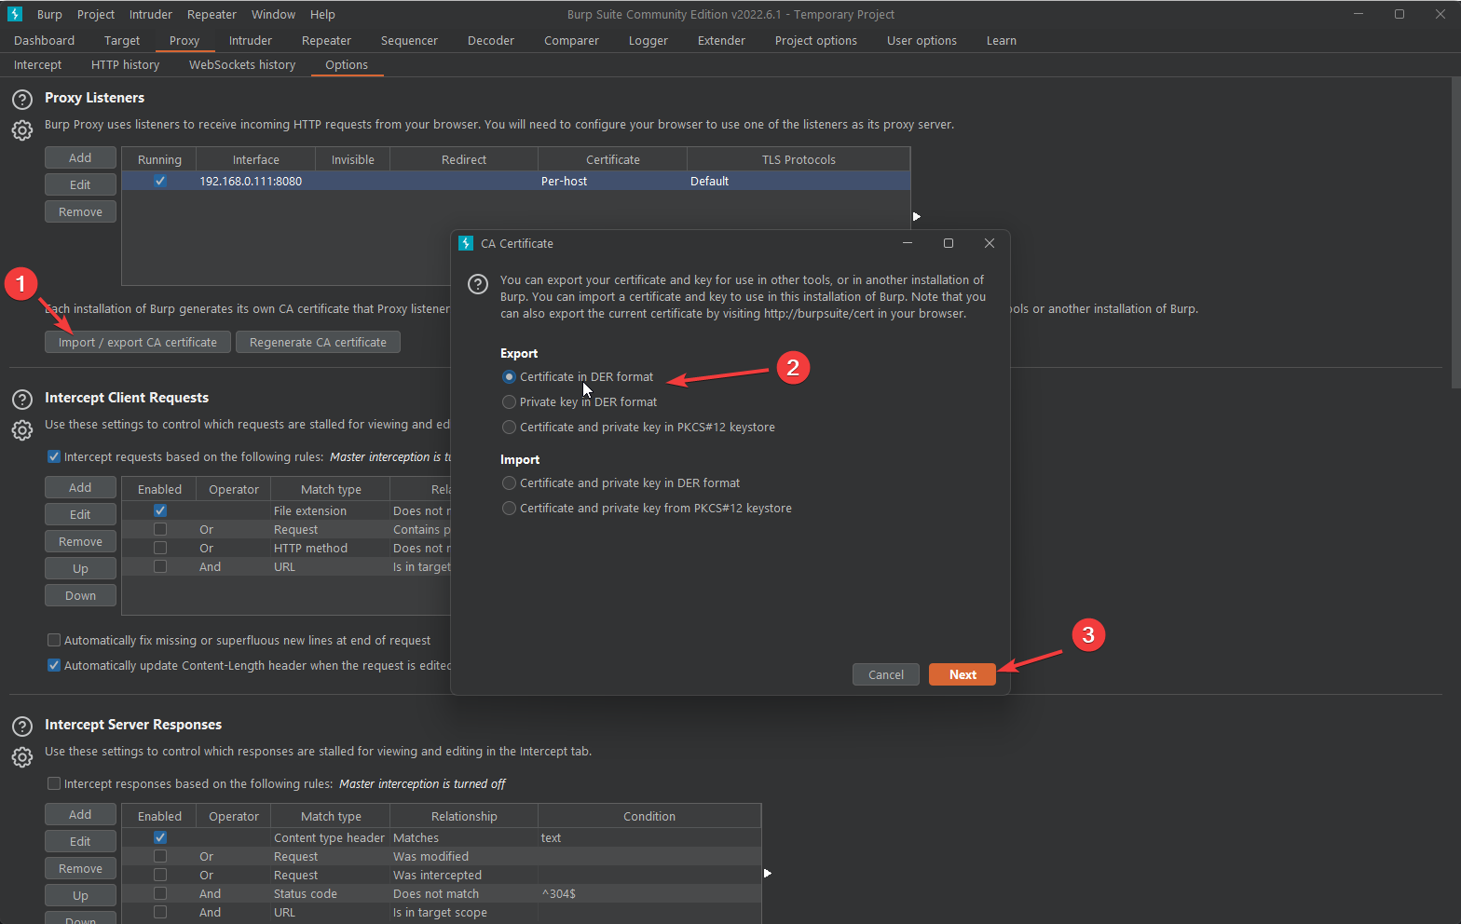Open Intercept Client Requests help icon
The height and width of the screenshot is (924, 1461).
pyautogui.click(x=22, y=400)
